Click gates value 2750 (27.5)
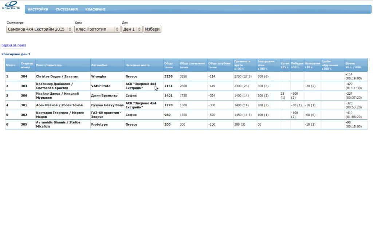Screen dimensions: 373x233 click(x=243, y=76)
